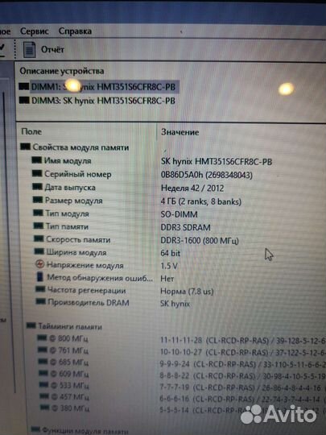The image size is (326, 435).
Task: Click icon beside Серийный номер
Action: point(37,173)
